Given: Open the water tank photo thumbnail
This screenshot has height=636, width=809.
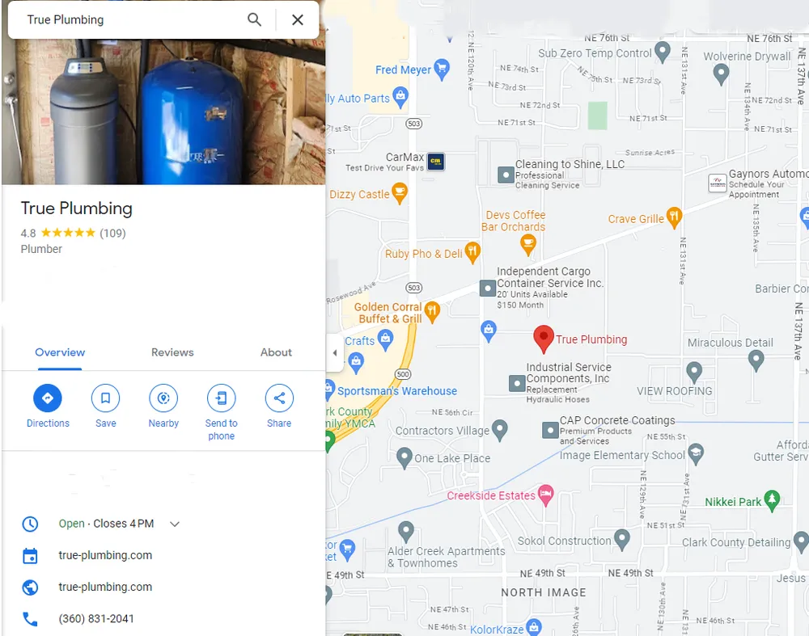Looking at the screenshot, I should tap(163, 112).
